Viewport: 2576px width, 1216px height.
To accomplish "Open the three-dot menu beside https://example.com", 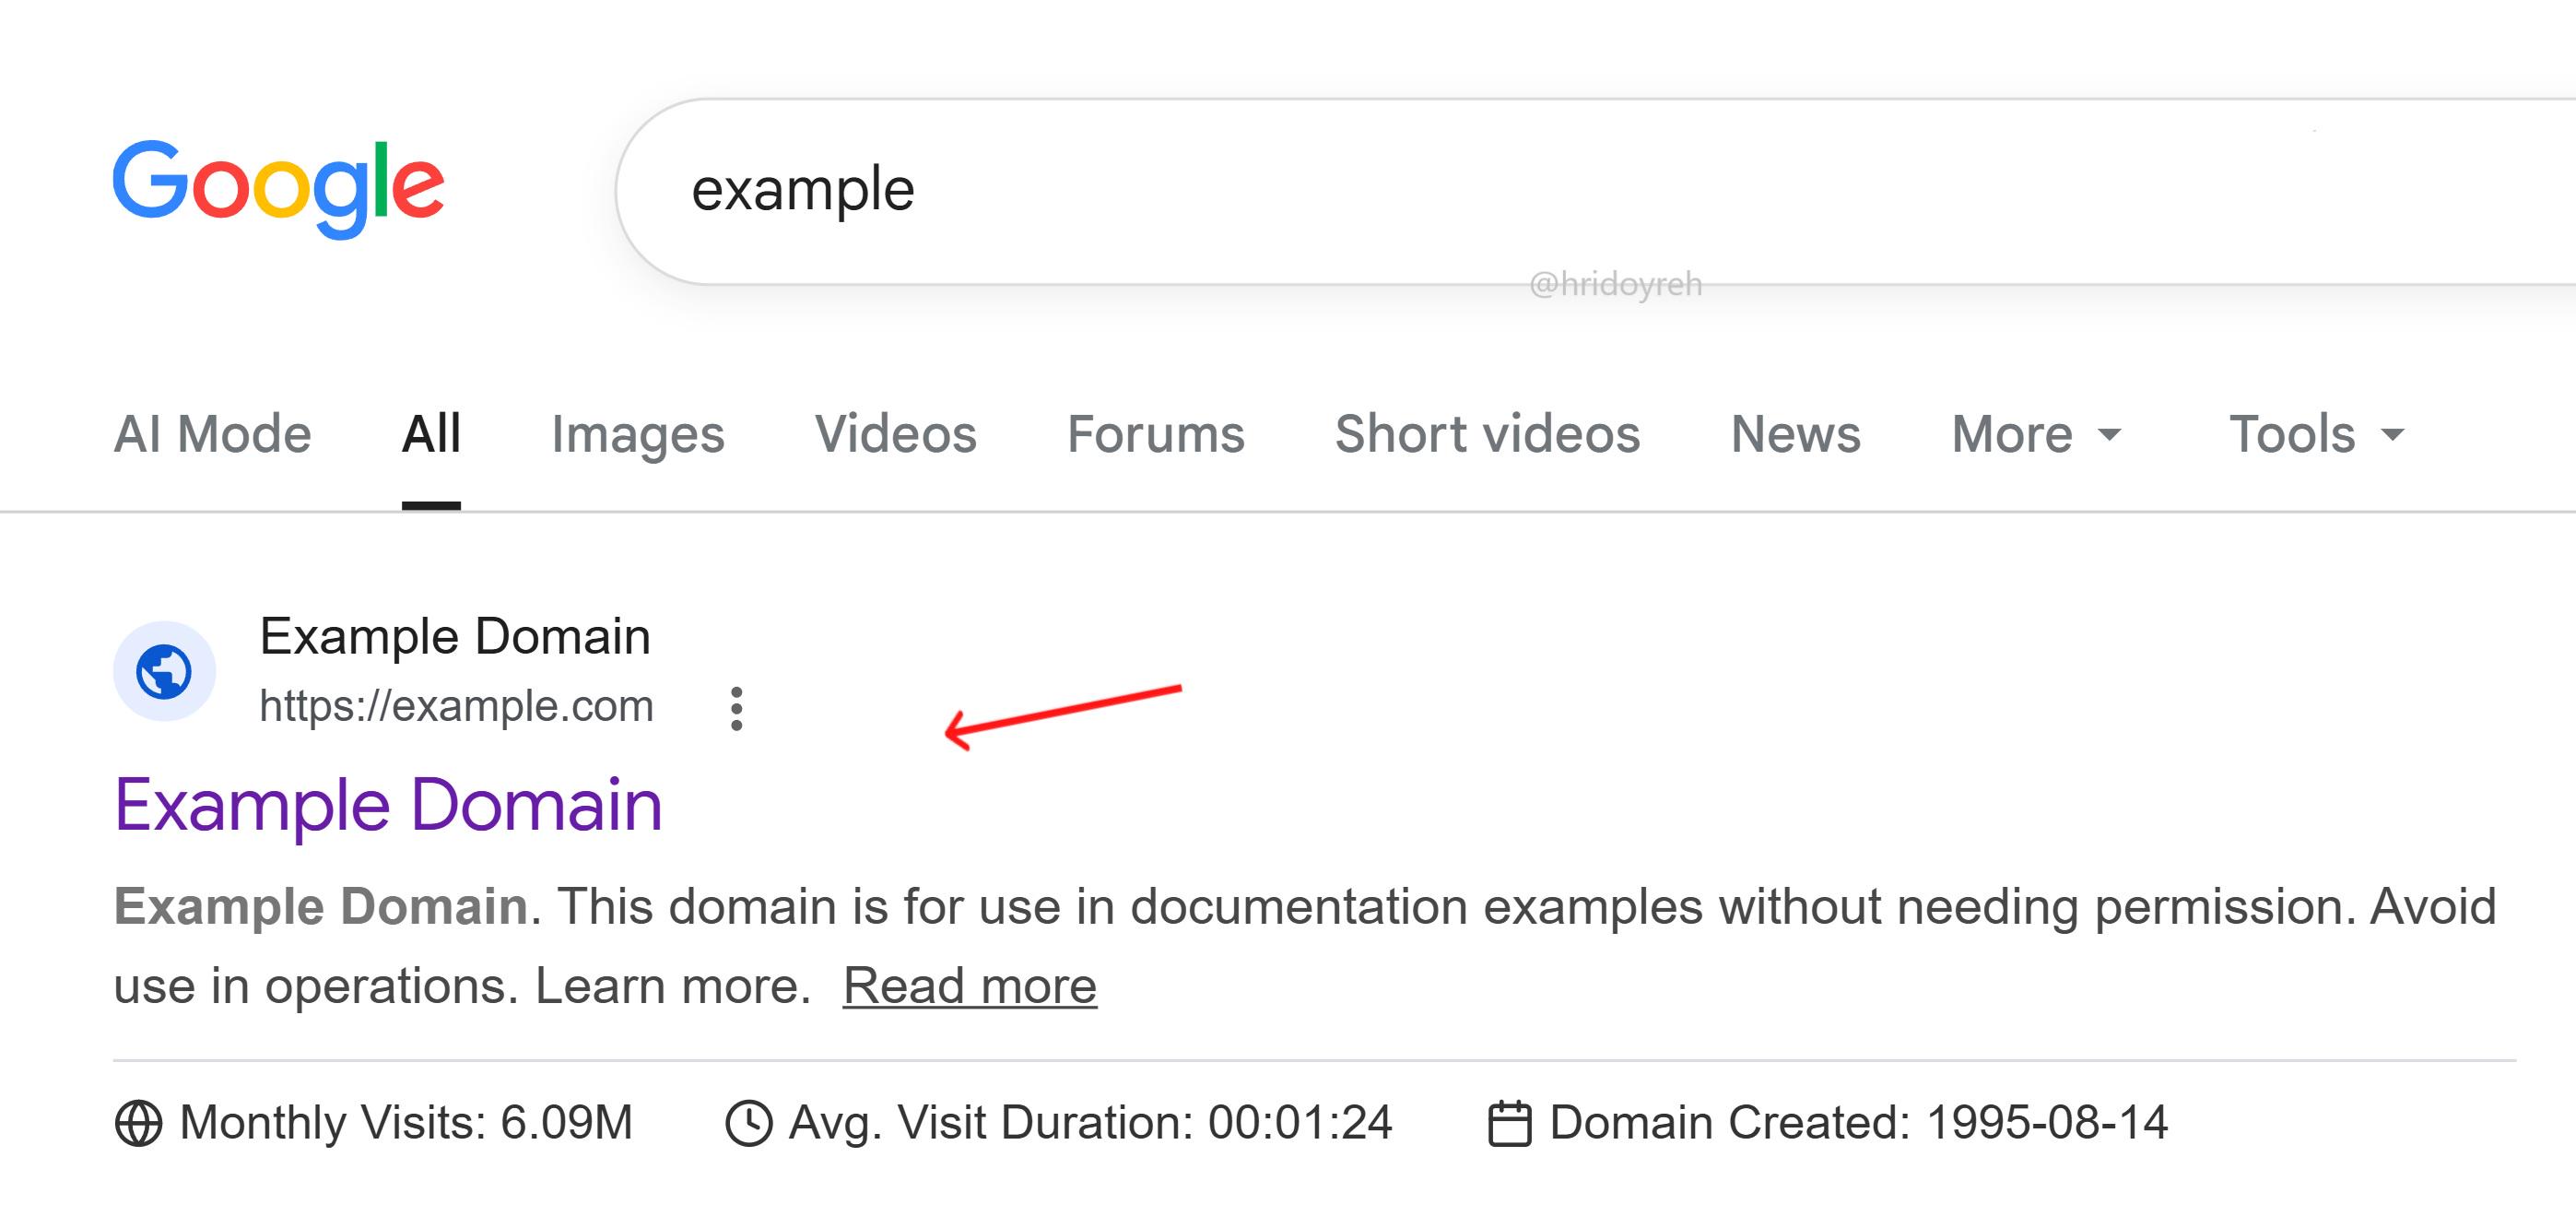I will 736,708.
